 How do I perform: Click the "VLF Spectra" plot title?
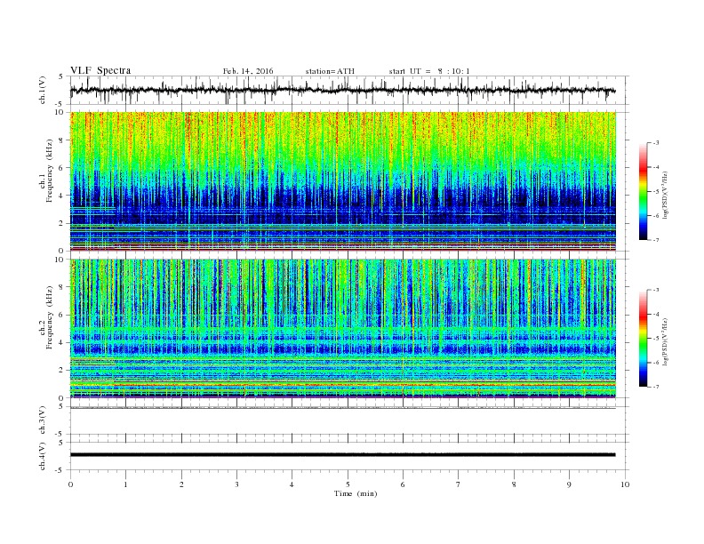click(x=100, y=70)
